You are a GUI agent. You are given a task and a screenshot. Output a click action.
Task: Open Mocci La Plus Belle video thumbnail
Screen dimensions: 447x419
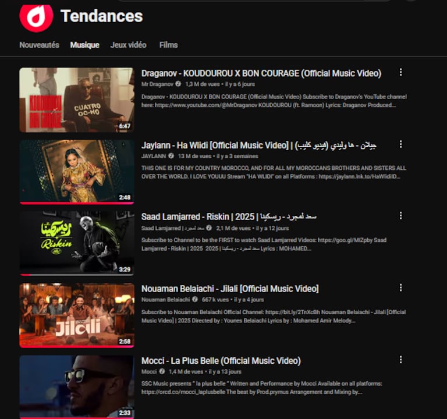pyautogui.click(x=77, y=387)
